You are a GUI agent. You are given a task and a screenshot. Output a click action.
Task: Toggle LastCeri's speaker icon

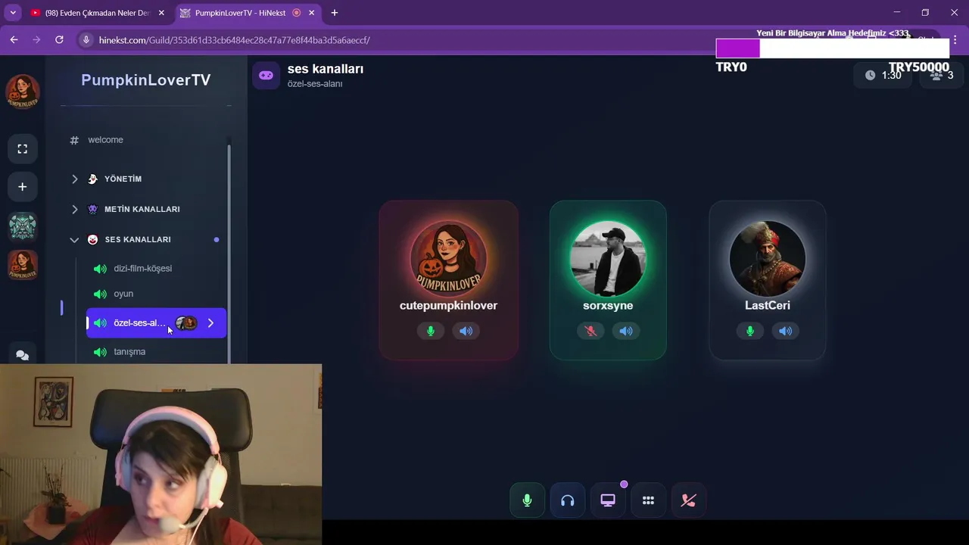tap(785, 331)
